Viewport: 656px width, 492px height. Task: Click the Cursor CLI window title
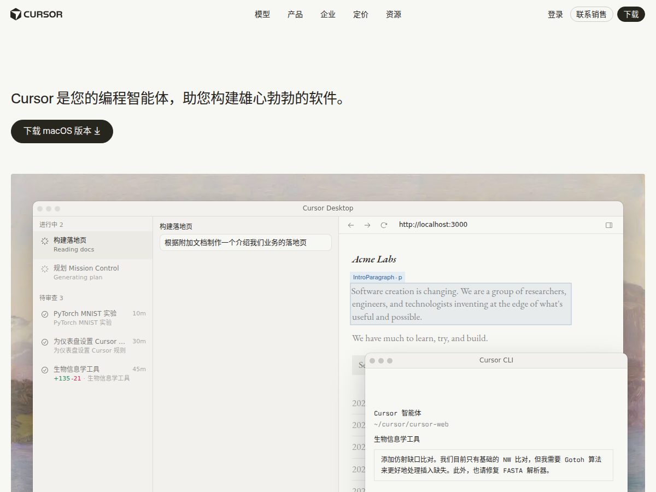pos(496,360)
